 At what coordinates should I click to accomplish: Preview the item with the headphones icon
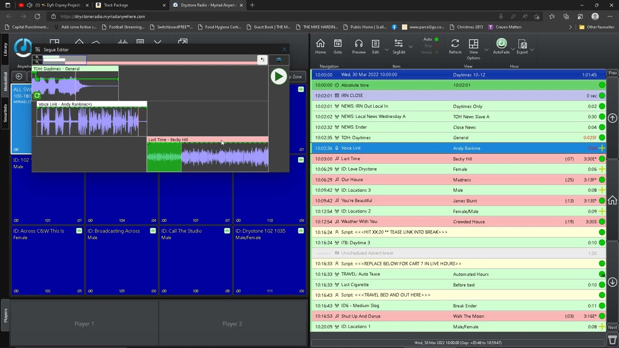tap(359, 47)
